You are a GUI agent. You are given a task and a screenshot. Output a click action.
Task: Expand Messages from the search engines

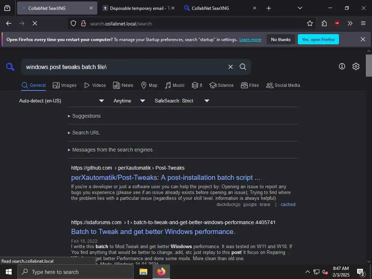(x=112, y=150)
